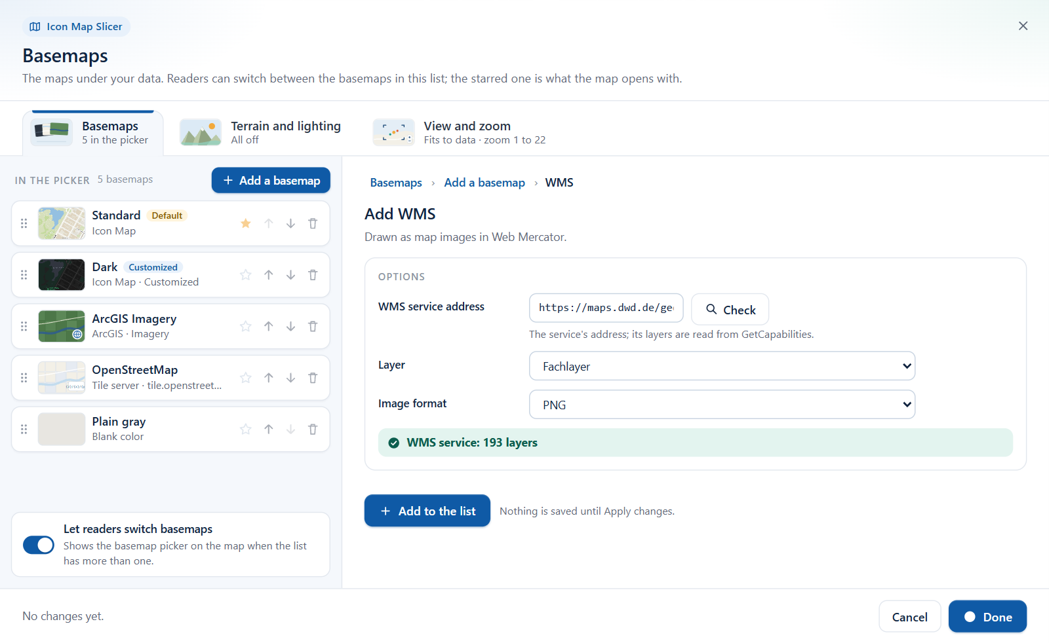Select the OpenStreetMap basemap thumbnail
The width and height of the screenshot is (1049, 643).
(62, 378)
